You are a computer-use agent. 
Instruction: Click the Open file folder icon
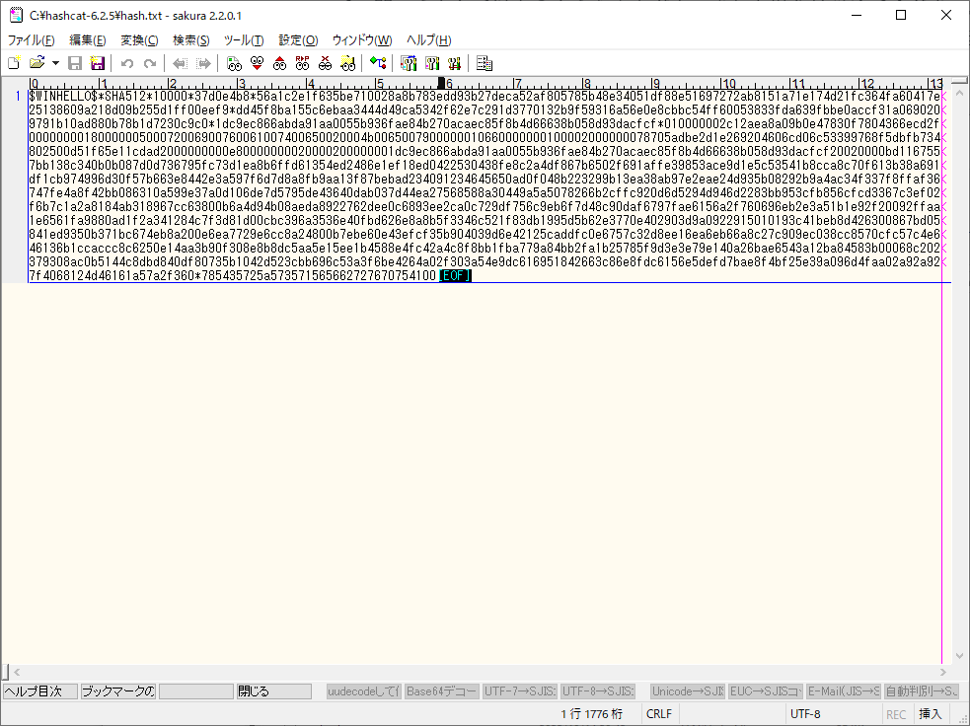(x=36, y=63)
